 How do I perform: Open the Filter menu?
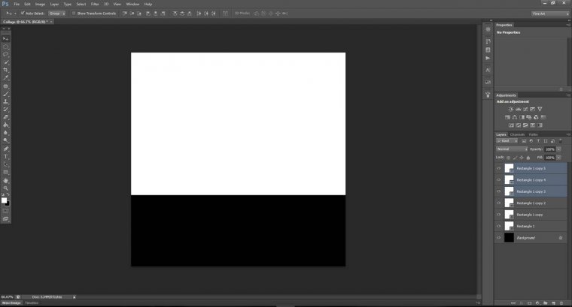point(95,4)
